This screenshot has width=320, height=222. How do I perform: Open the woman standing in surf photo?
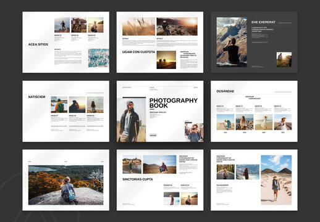click(x=172, y=199)
